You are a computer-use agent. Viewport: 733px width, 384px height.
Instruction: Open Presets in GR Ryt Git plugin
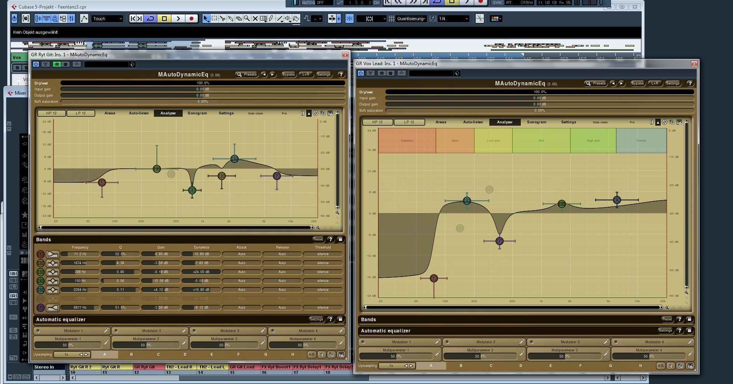click(246, 74)
